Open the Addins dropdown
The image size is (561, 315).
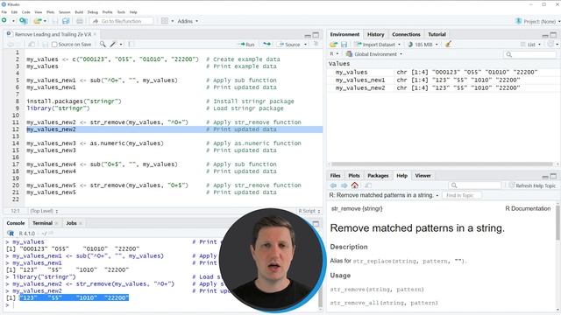tap(188, 21)
